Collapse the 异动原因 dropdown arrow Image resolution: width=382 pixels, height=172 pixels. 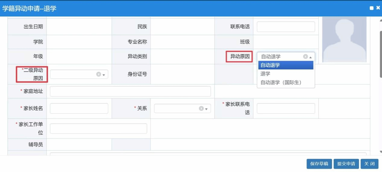310,57
